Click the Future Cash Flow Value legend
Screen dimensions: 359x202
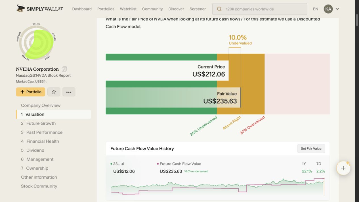click(x=179, y=164)
